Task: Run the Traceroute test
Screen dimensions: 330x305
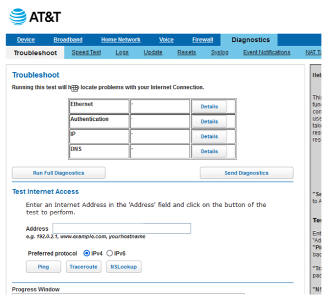Action: (x=83, y=267)
